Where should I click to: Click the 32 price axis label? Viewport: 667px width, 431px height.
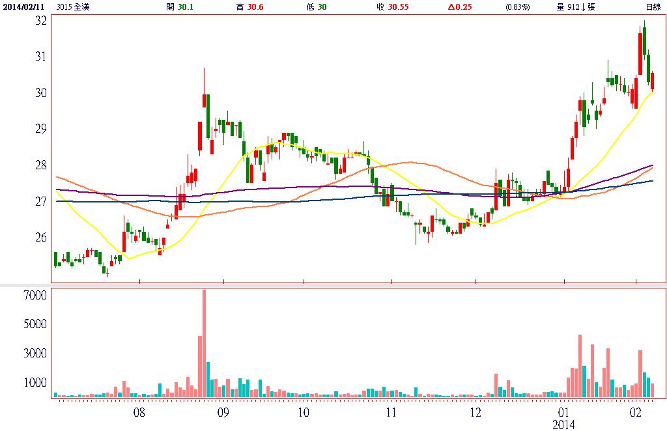coord(40,20)
